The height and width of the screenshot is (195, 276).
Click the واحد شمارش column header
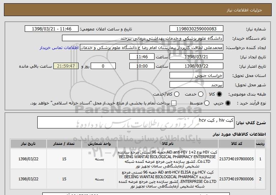tap(99, 144)
